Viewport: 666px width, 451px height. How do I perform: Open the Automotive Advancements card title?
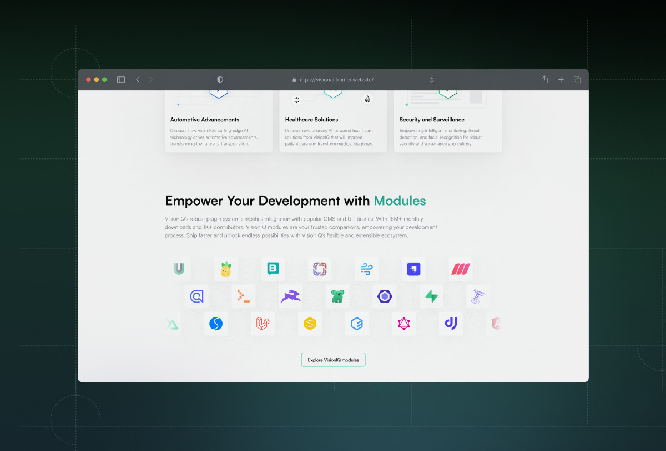[205, 120]
